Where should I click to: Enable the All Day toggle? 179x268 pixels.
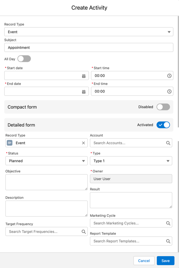coord(24,59)
